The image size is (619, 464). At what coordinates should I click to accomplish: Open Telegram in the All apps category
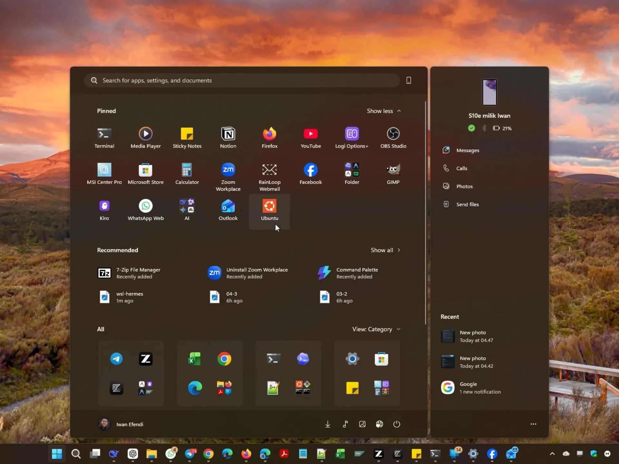116,359
